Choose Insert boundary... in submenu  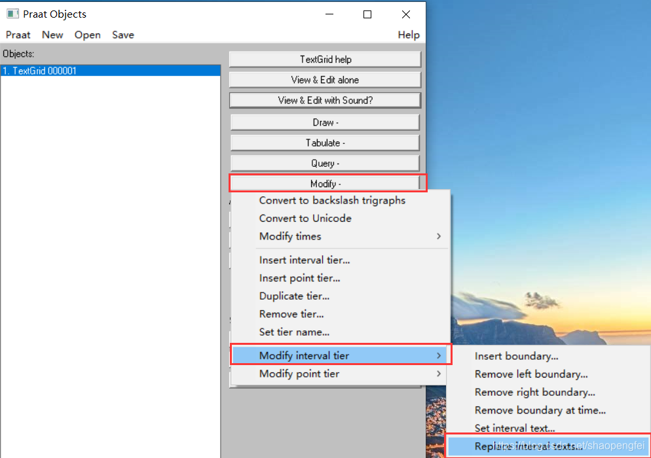pos(548,356)
